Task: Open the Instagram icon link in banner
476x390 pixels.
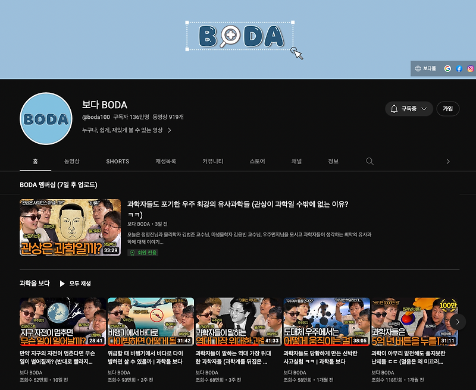Action: (x=471, y=68)
